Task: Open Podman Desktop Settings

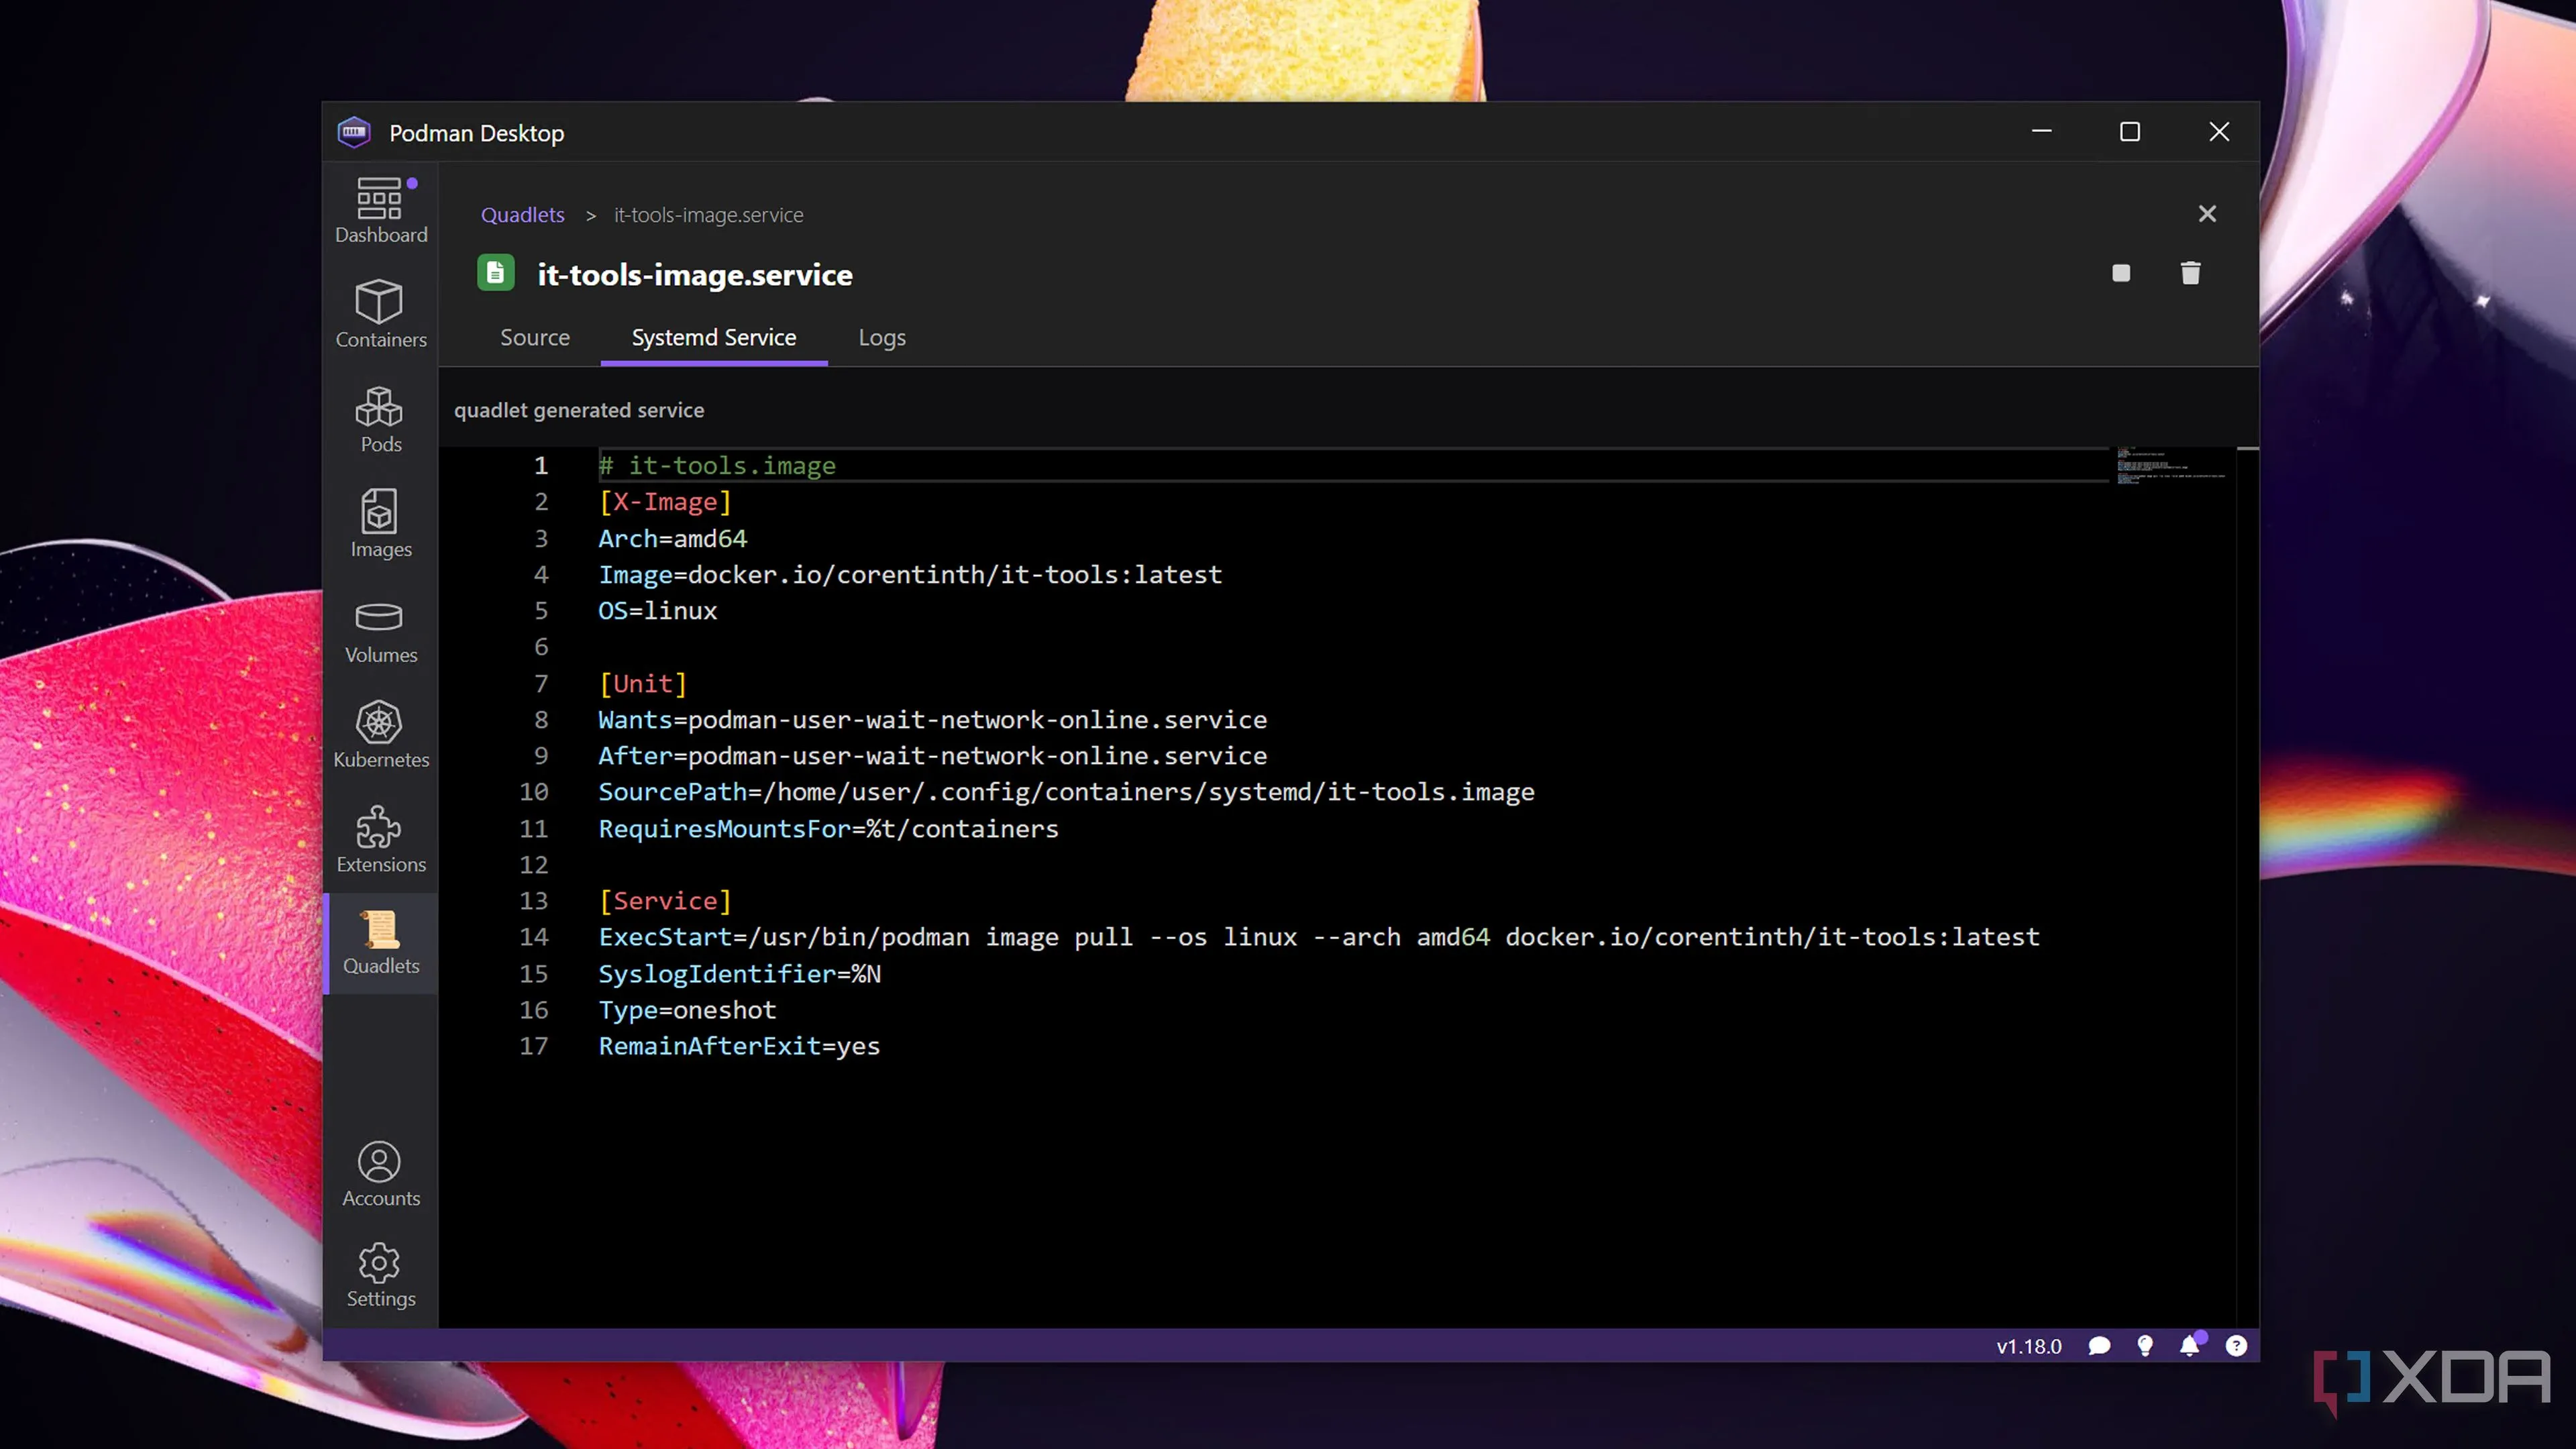Action: [x=380, y=1275]
